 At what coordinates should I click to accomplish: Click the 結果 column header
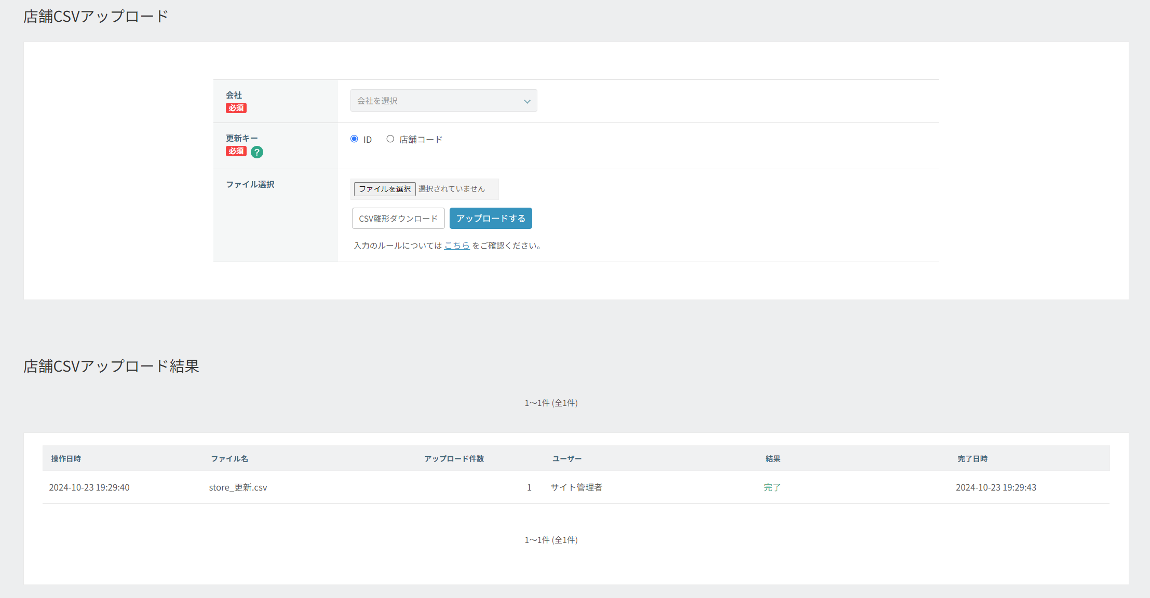[773, 459]
